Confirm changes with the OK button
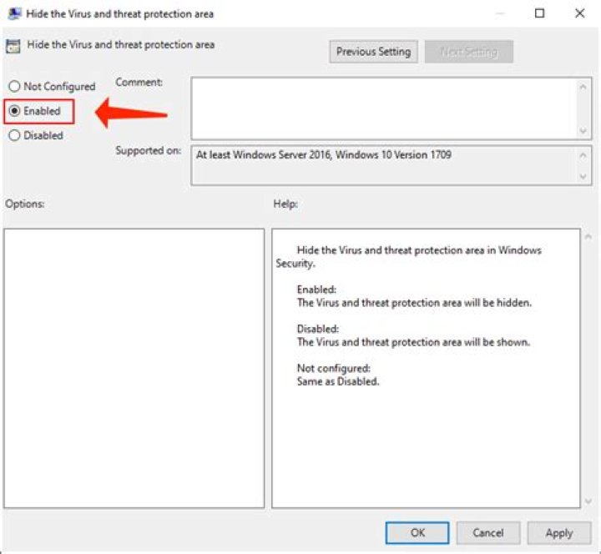601x554 pixels. 417,533
